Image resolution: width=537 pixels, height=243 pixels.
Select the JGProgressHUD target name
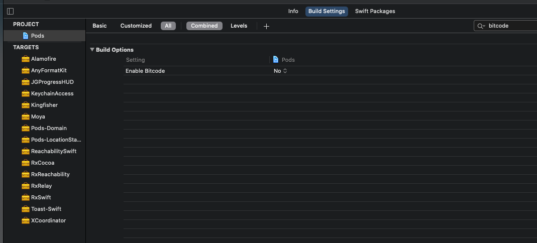pos(52,82)
